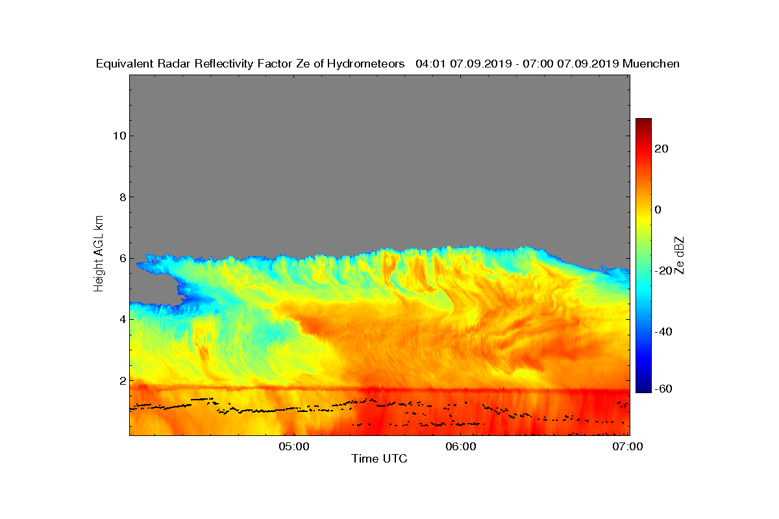This screenshot has width=779, height=519.
Task: Click the colorbar value '-20'
Action: tap(663, 271)
